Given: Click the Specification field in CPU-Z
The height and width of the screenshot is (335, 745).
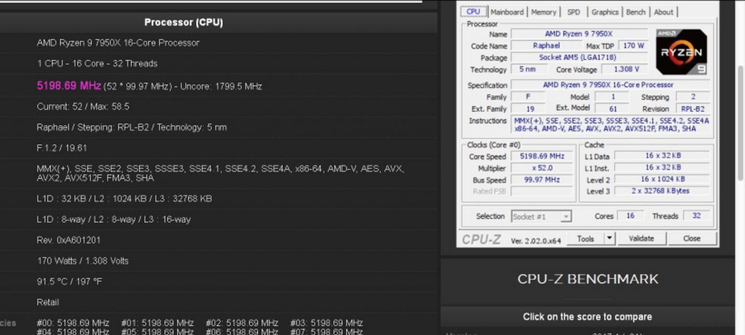Looking at the screenshot, I should pyautogui.click(x=610, y=85).
